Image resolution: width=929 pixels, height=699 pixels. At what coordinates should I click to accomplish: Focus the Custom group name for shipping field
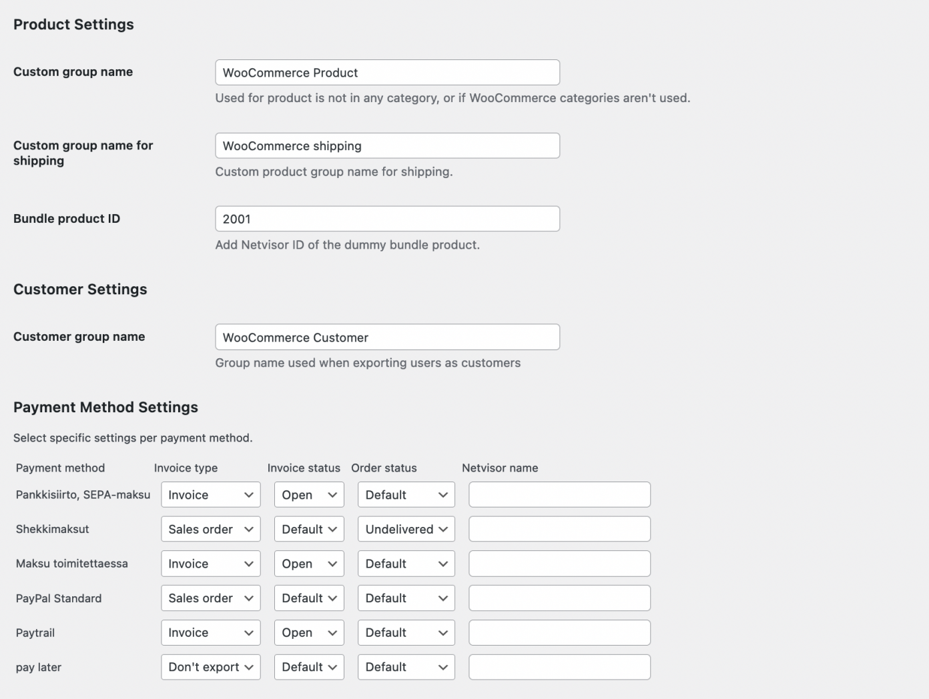[387, 146]
